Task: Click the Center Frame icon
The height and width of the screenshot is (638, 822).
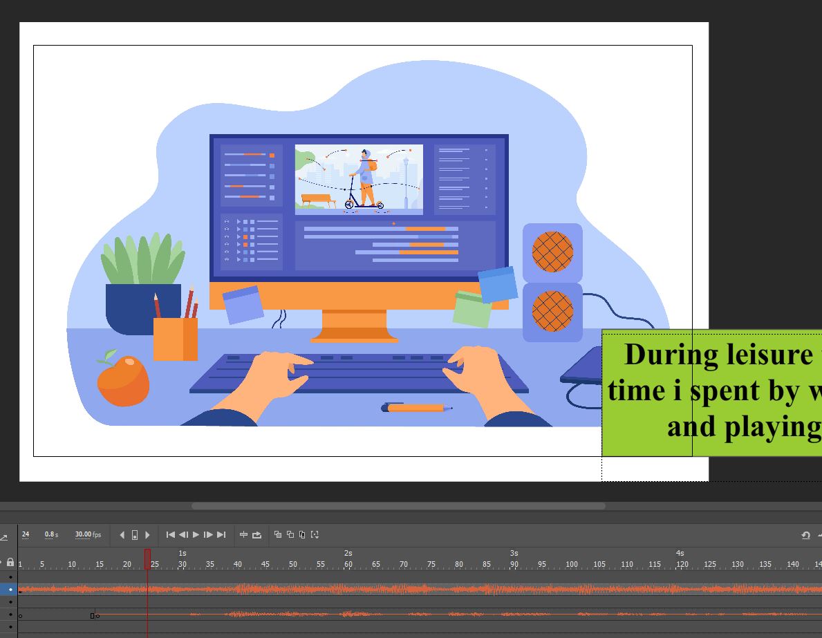Action: (x=243, y=534)
